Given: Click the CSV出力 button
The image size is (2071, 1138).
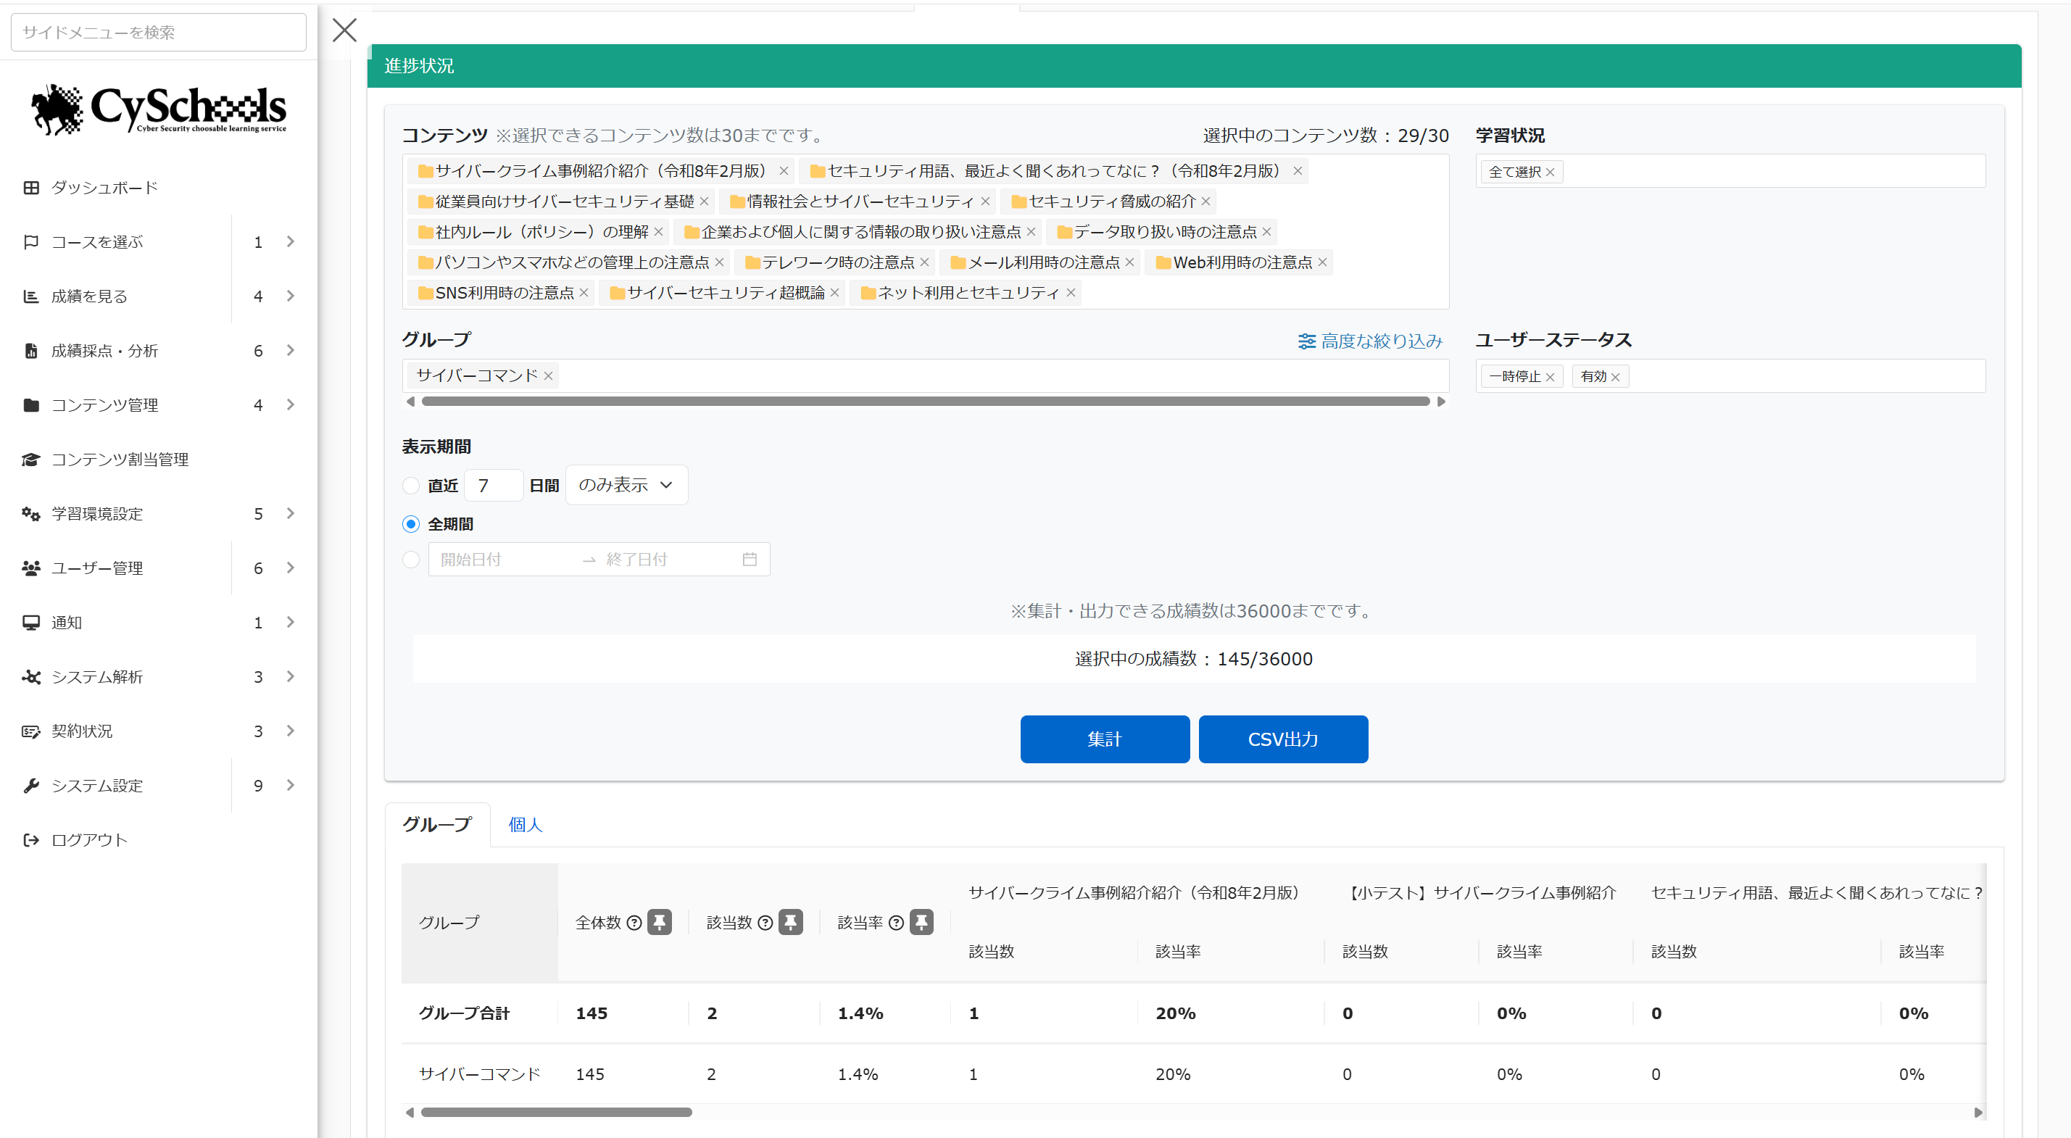Looking at the screenshot, I should (1283, 739).
